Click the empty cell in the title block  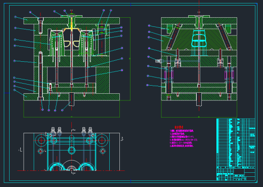click(239, 171)
